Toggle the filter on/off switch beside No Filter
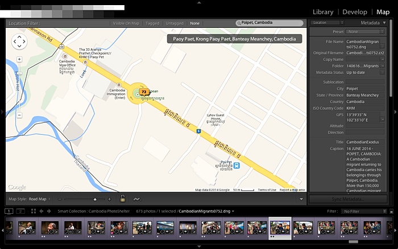 click(391, 211)
